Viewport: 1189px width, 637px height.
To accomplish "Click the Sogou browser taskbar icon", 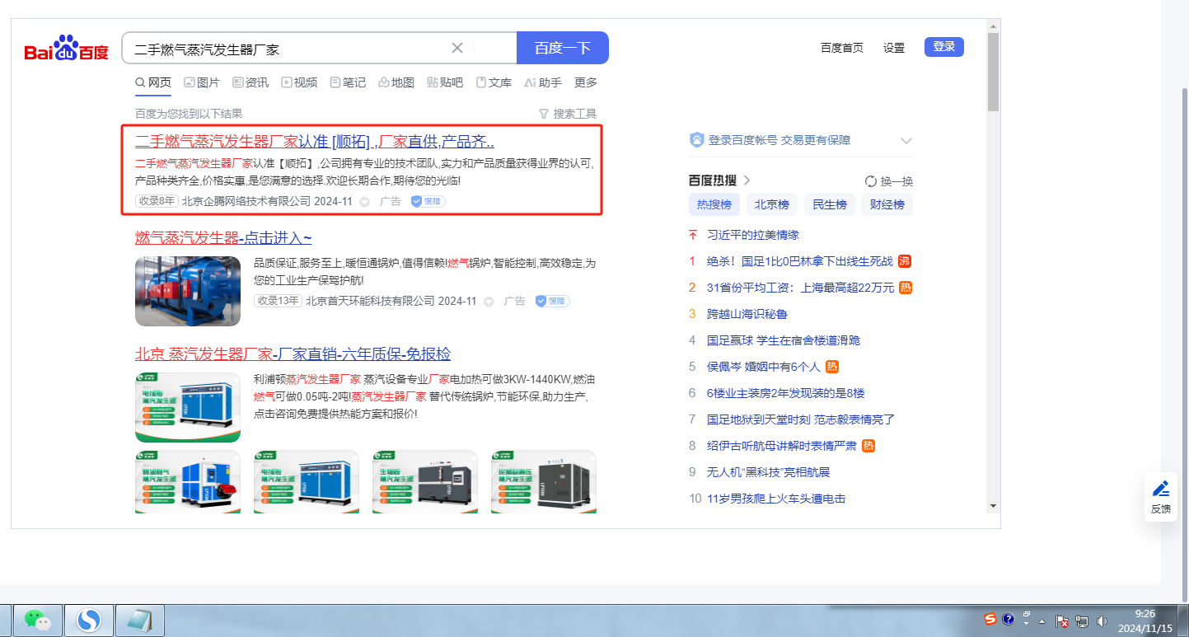I will [88, 621].
